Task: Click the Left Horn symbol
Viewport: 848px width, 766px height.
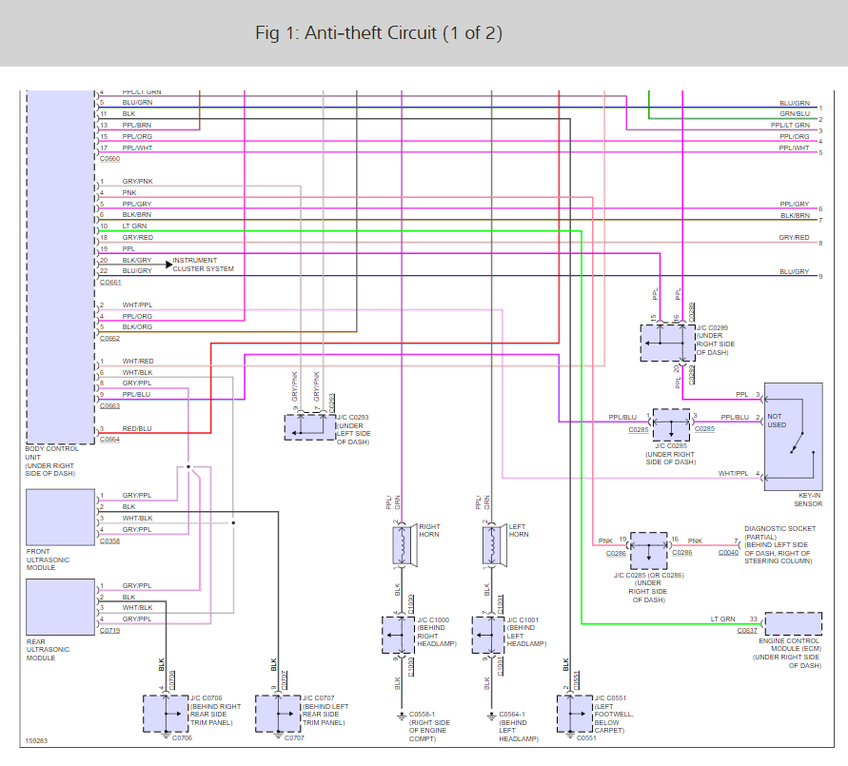Action: (x=495, y=545)
